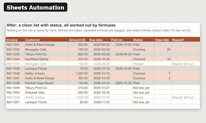
Task: Click the "Repeat?" column header
Action: [x=178, y=40]
